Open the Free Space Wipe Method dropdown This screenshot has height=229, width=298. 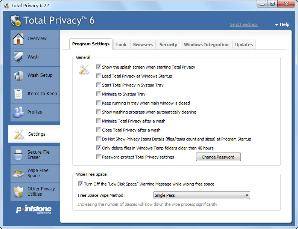[202, 195]
